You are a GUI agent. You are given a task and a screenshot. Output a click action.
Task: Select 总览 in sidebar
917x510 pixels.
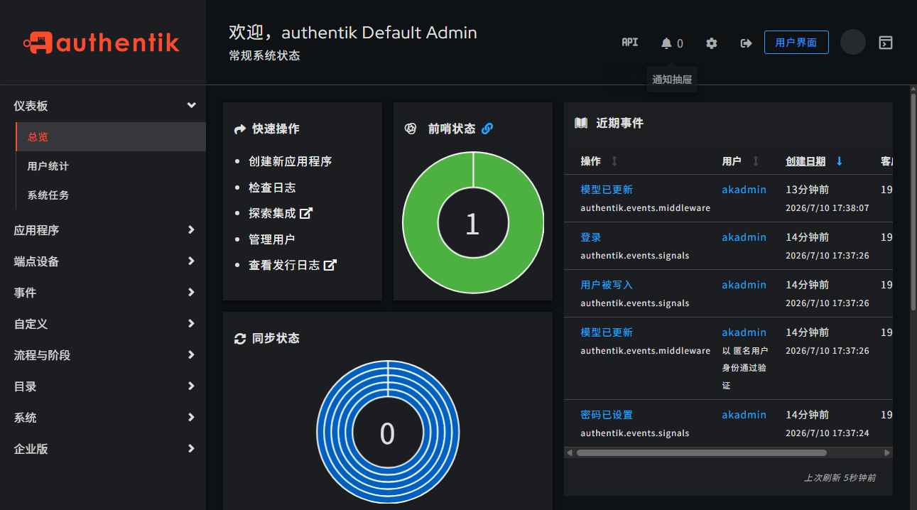(111, 137)
